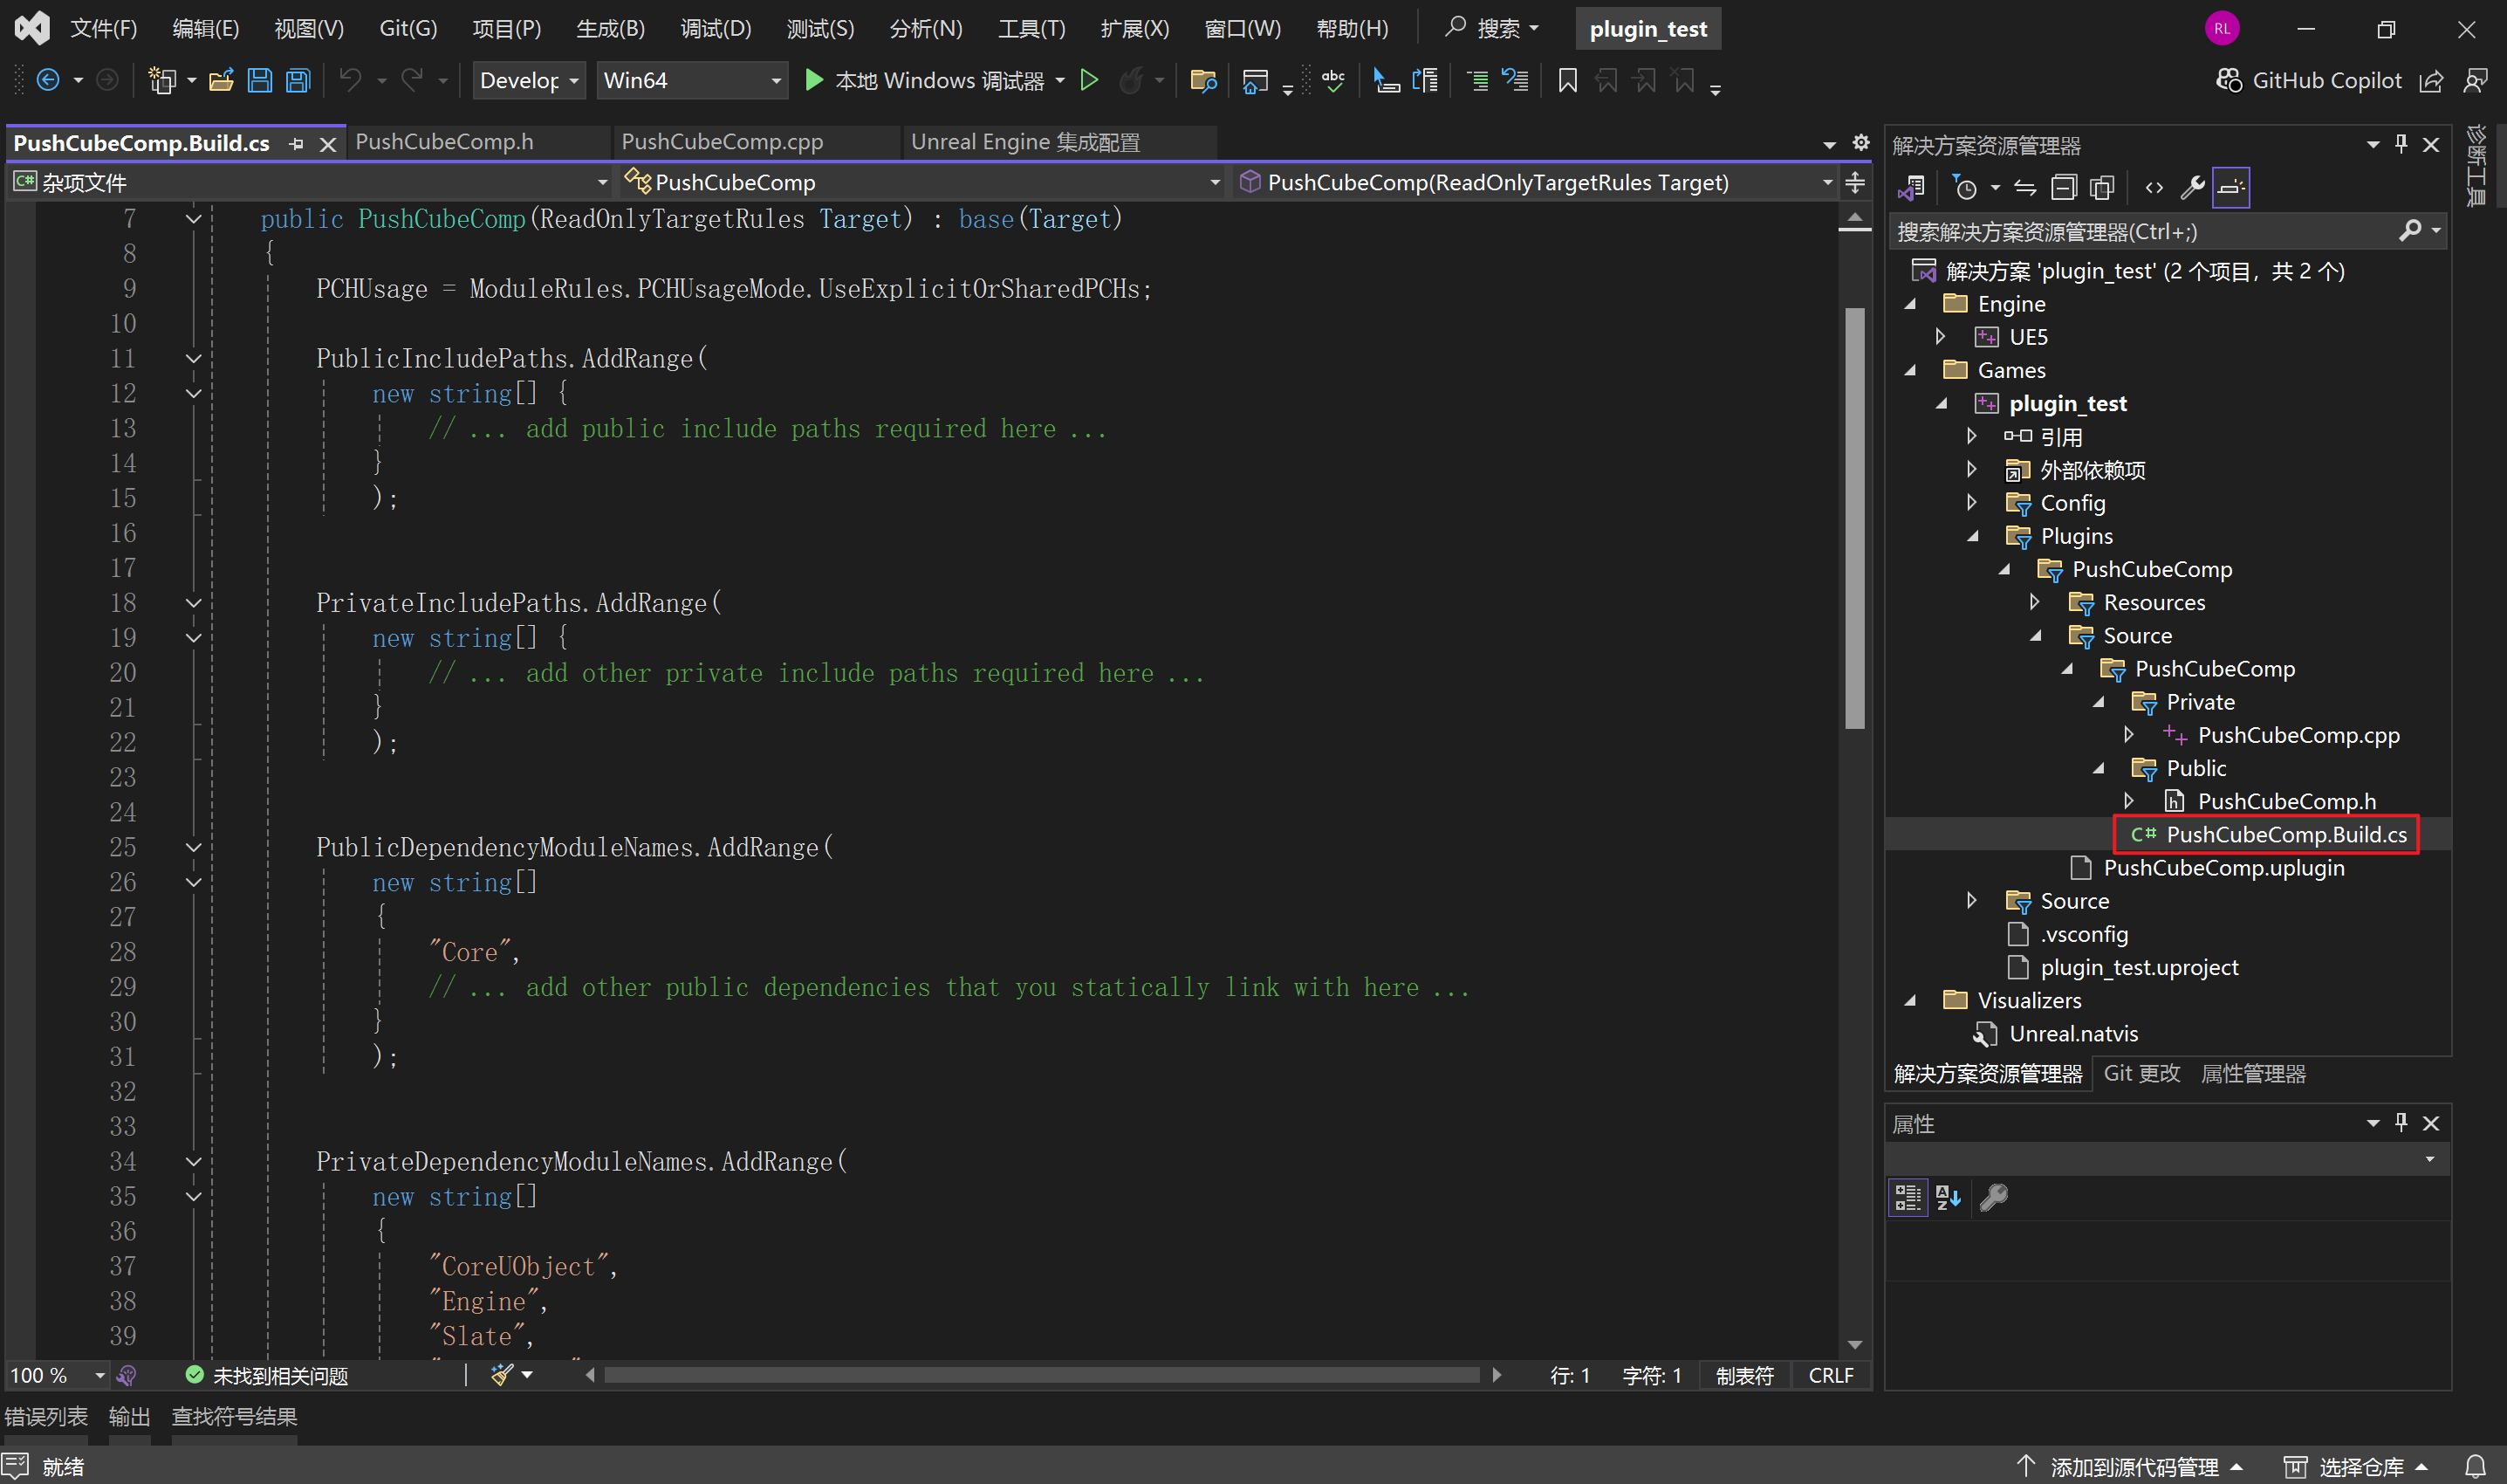Click the notifications bell in the status bar
Image resolution: width=2507 pixels, height=1484 pixels.
2475,1467
